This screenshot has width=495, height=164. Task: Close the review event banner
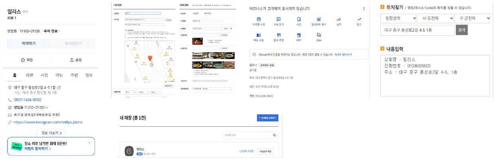pos(89,143)
